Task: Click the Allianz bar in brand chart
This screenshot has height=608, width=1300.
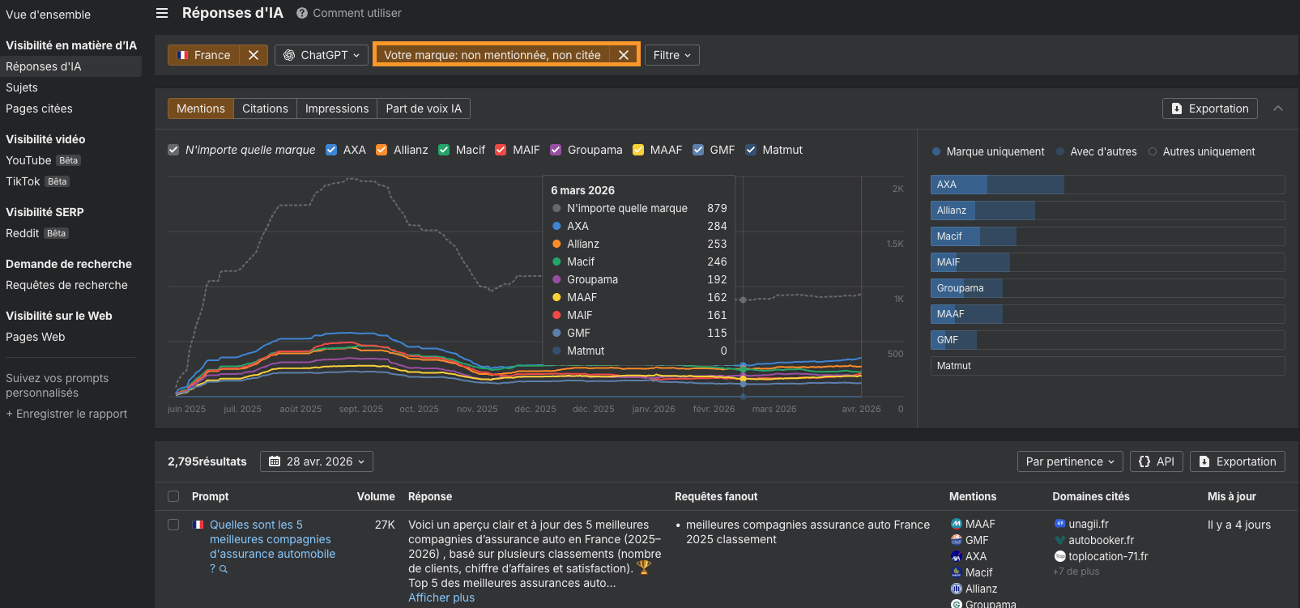Action: point(982,210)
